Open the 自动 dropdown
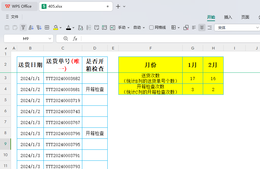Screen dimensions: 260x169 tap(139, 28)
